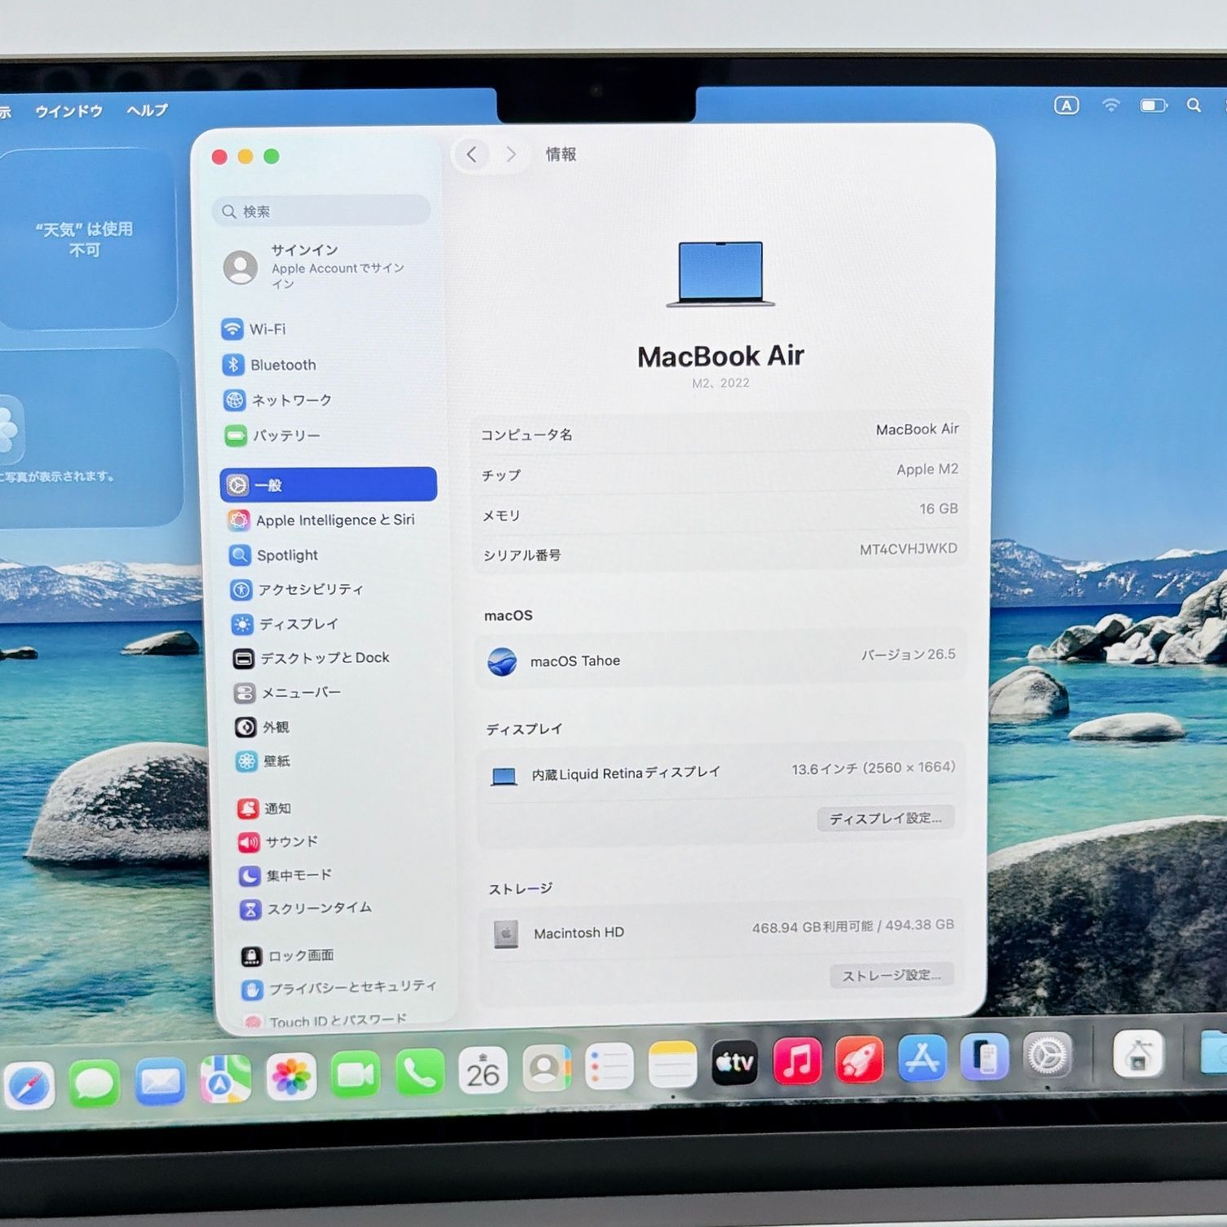The height and width of the screenshot is (1227, 1227).
Task: Click the ストレージ設定... button
Action: point(892,975)
